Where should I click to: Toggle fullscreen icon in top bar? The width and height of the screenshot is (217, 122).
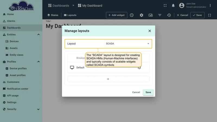[165, 5]
